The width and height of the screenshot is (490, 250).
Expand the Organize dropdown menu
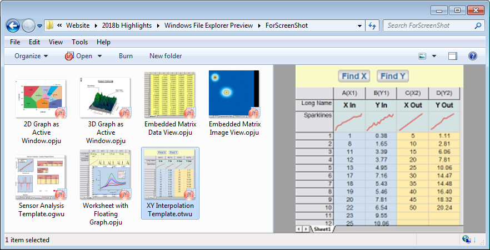pyautogui.click(x=31, y=56)
